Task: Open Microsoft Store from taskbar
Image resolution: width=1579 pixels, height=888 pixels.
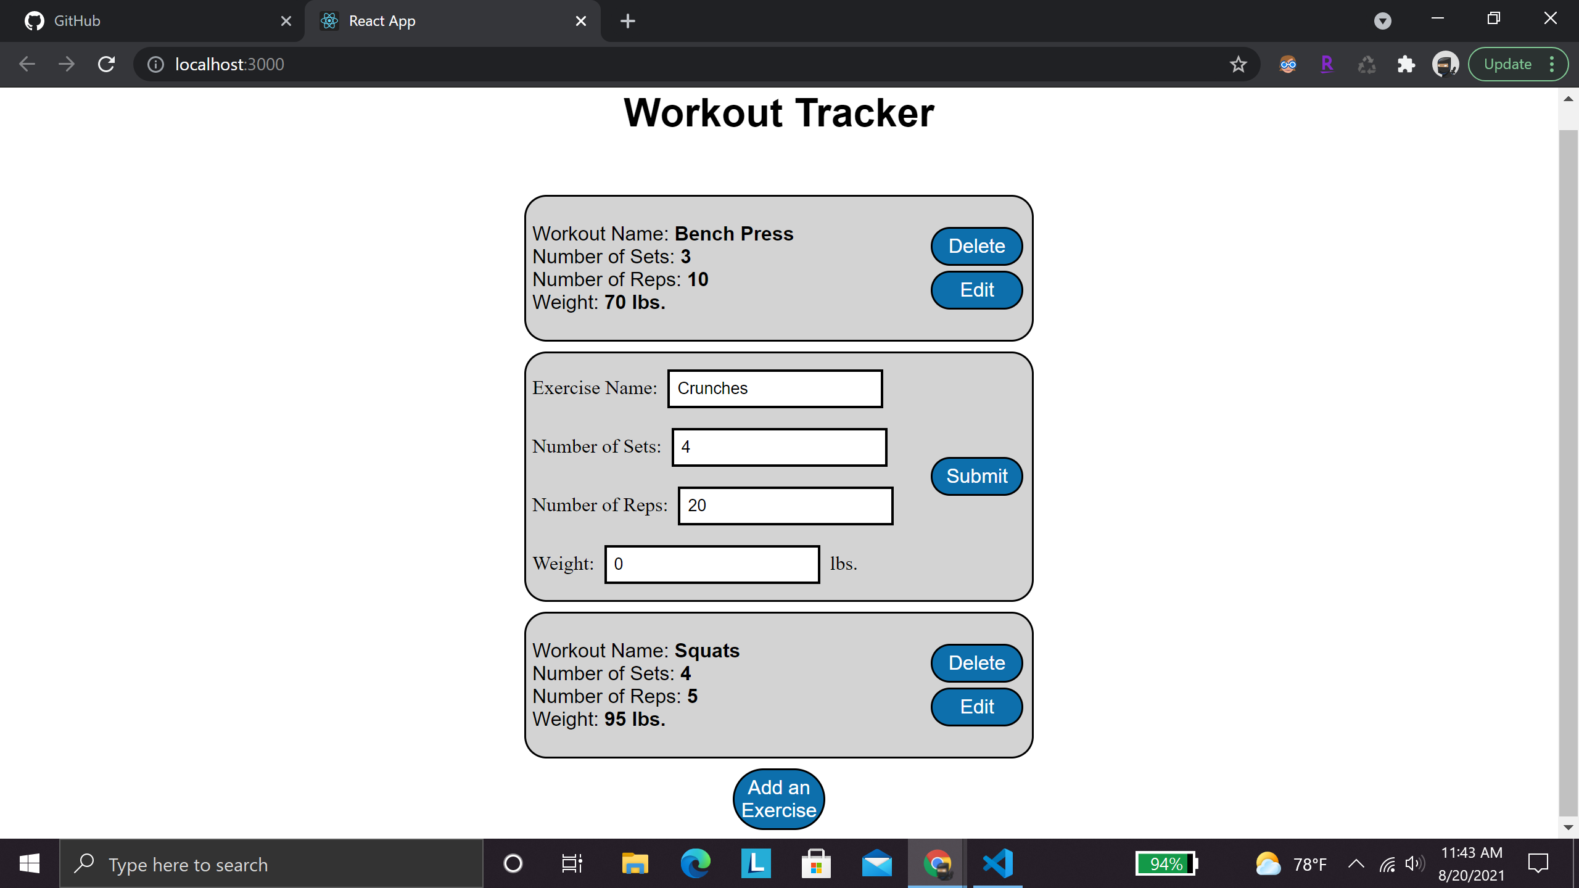Action: coord(816,863)
